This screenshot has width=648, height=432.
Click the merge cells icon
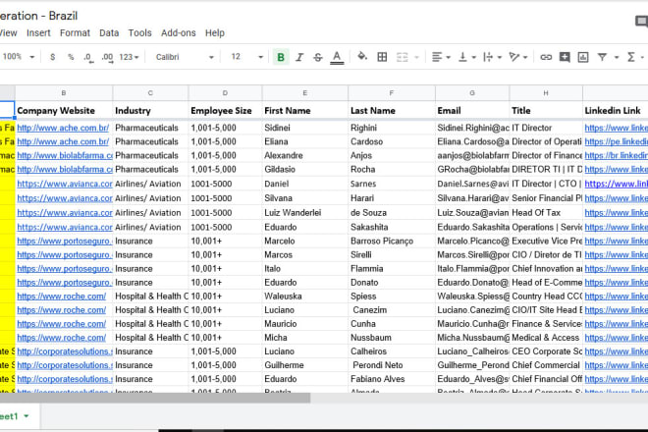(403, 57)
